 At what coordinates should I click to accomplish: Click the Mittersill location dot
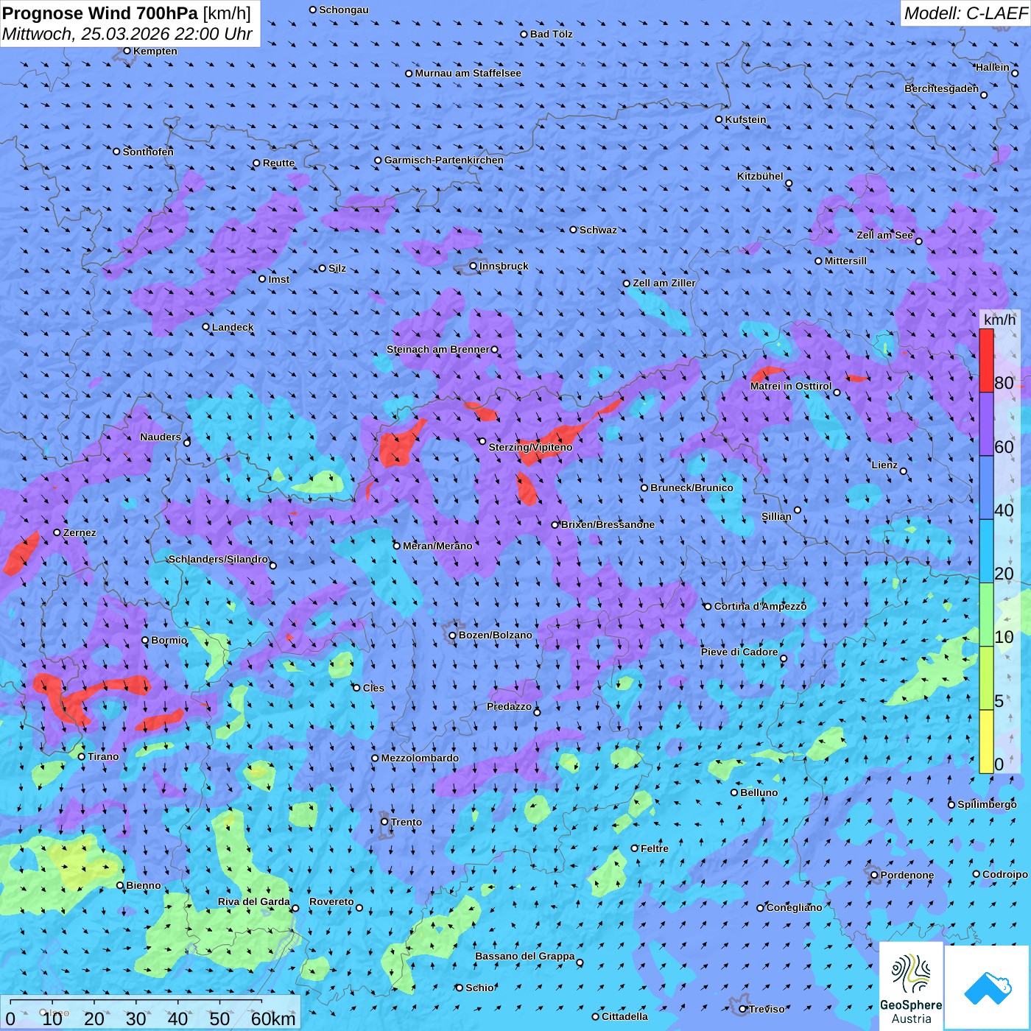tap(818, 261)
